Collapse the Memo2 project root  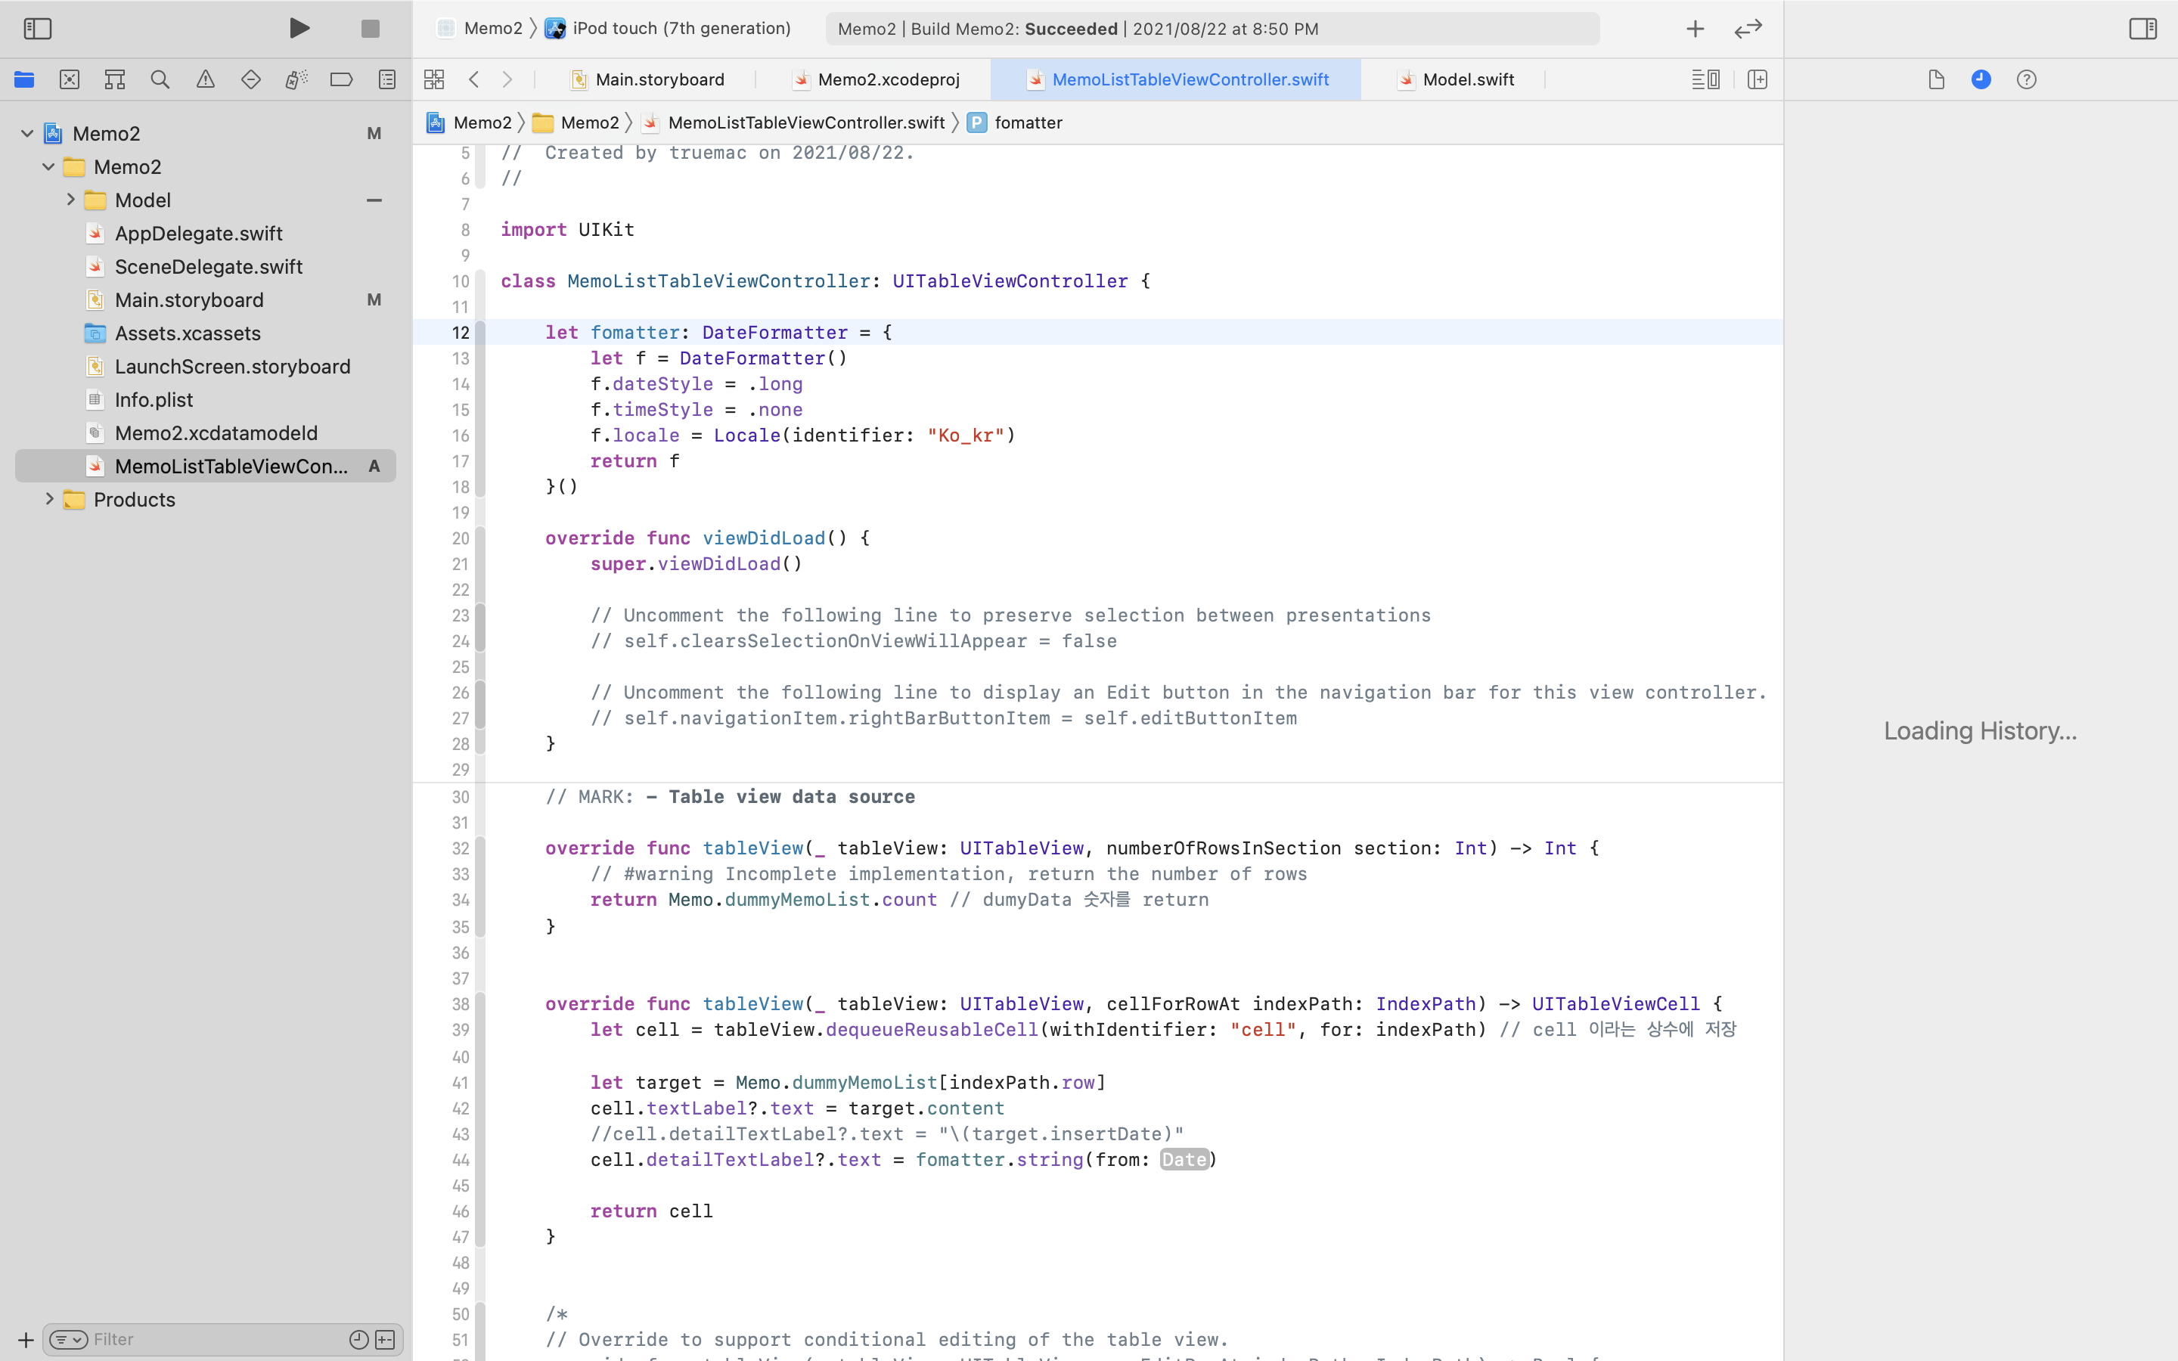click(x=27, y=133)
